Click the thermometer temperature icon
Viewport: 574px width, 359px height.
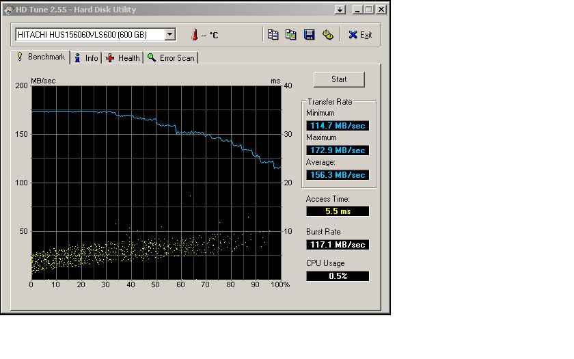(194, 35)
